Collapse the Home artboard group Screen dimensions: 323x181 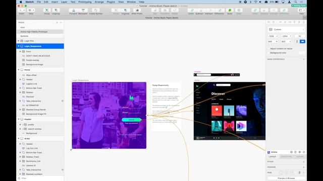[19, 70]
